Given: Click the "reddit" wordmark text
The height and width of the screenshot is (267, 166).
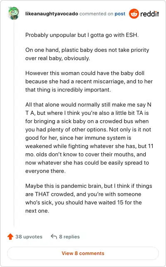Looking at the screenshot, I should pos(149,14).
